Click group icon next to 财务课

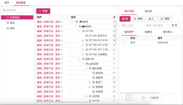click(94, 73)
